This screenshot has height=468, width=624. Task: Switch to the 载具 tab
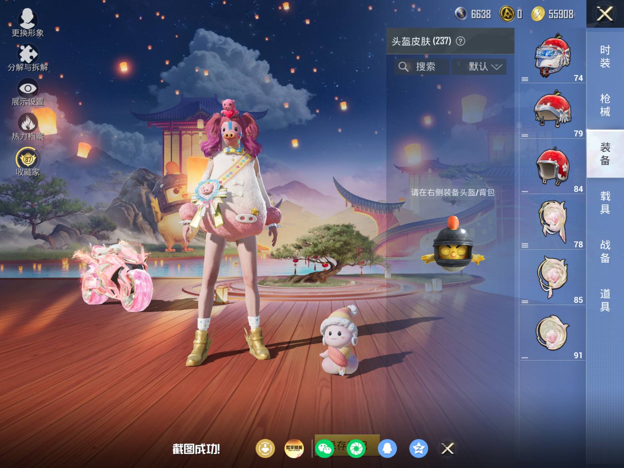(605, 202)
